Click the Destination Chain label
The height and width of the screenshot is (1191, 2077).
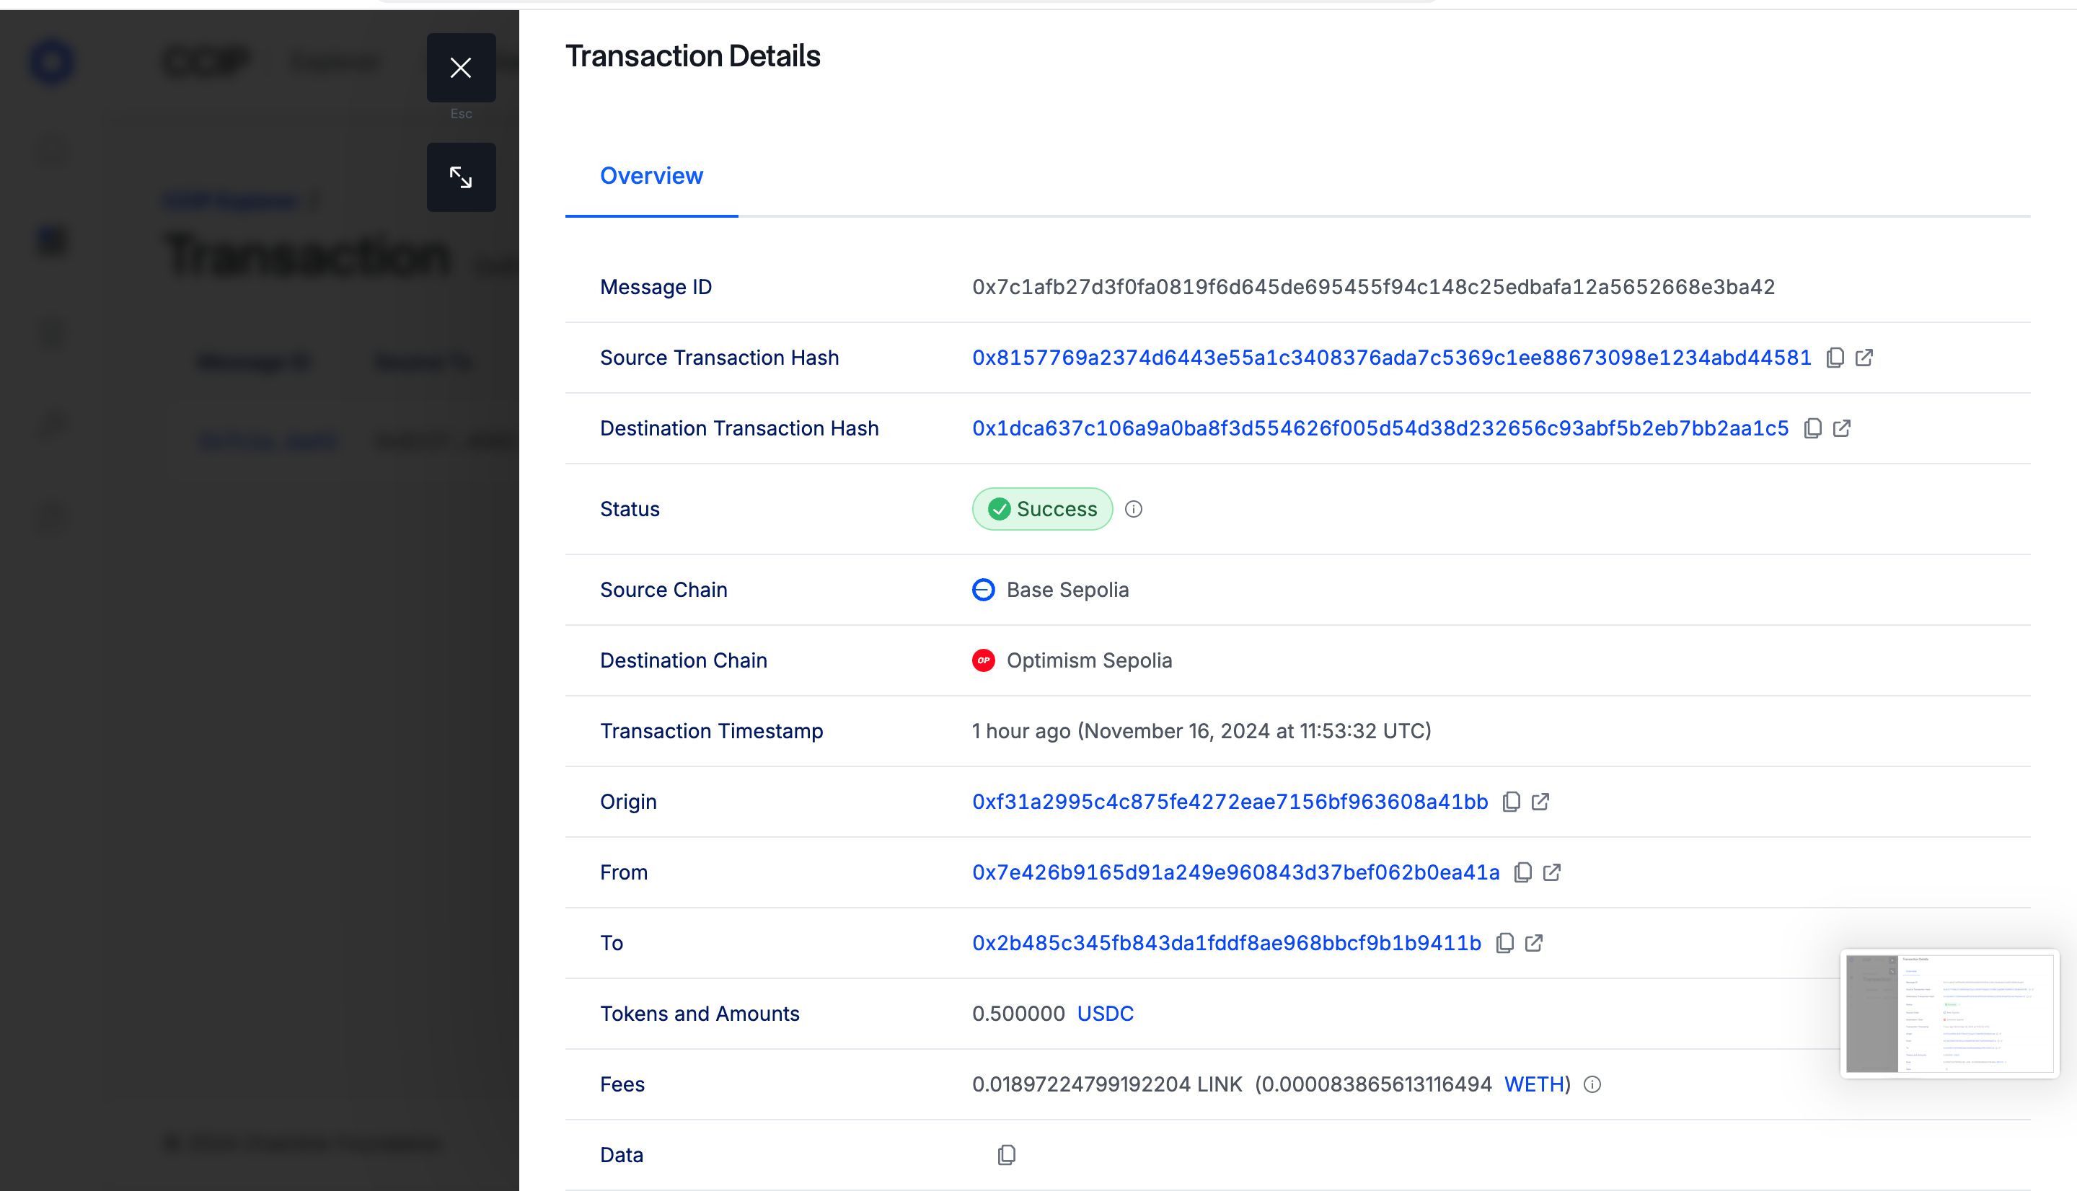tap(683, 660)
